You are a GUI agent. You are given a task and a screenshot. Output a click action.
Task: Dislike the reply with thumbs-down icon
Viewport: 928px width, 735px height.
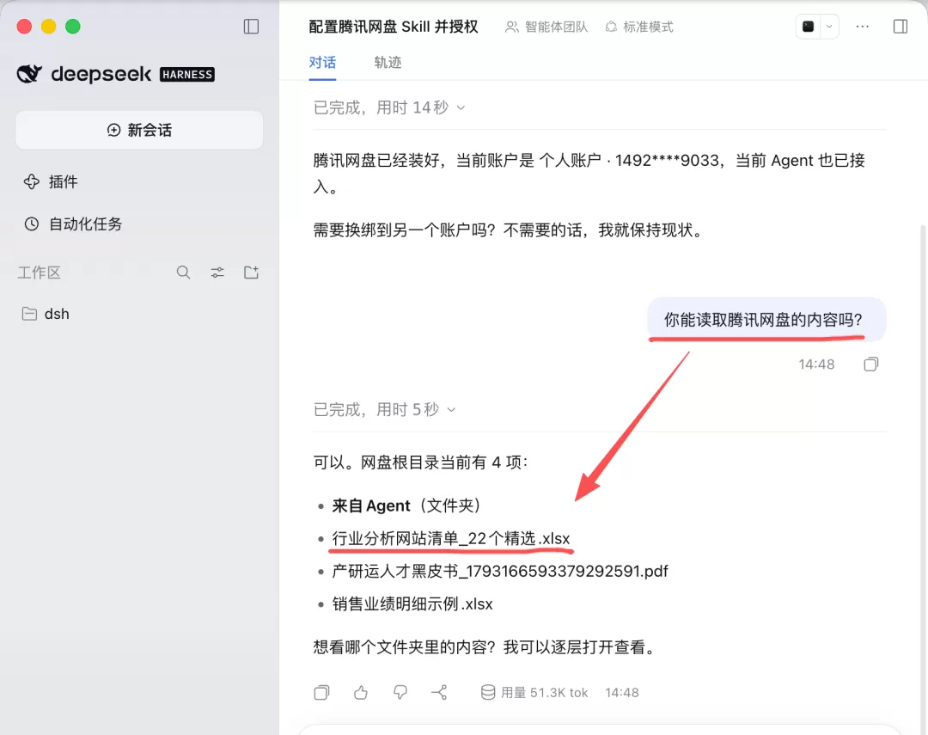pos(400,692)
